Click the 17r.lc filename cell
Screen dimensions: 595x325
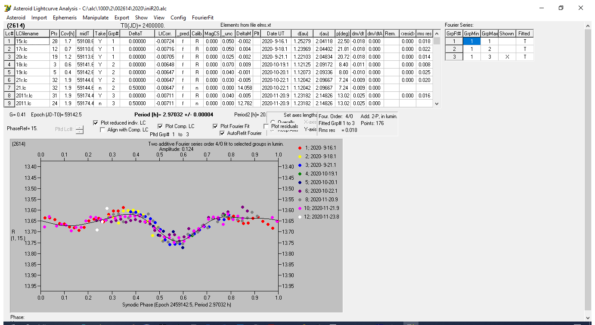(x=31, y=49)
